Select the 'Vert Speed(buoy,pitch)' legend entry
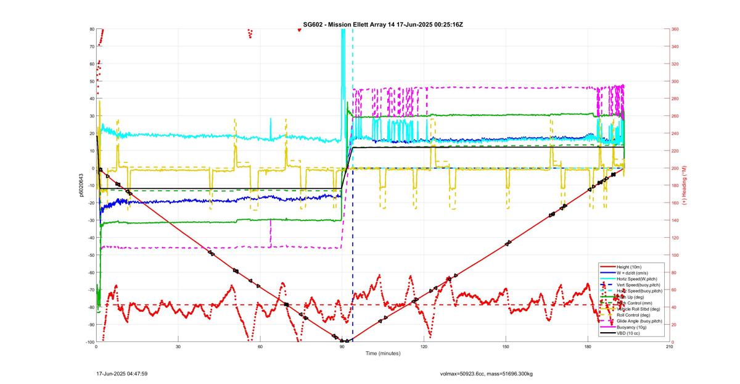Image resolution: width=740 pixels, height=384 pixels. [x=638, y=285]
